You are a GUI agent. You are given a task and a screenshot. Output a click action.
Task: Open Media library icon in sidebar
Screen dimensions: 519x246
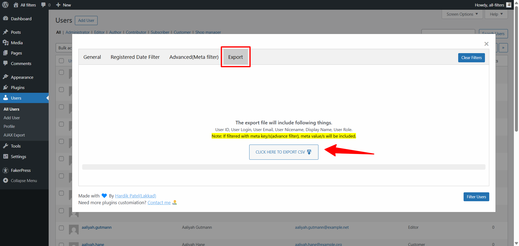[x=6, y=43]
